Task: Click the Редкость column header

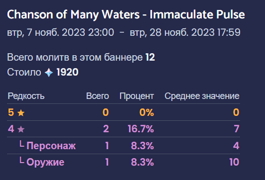Action: tap(26, 96)
